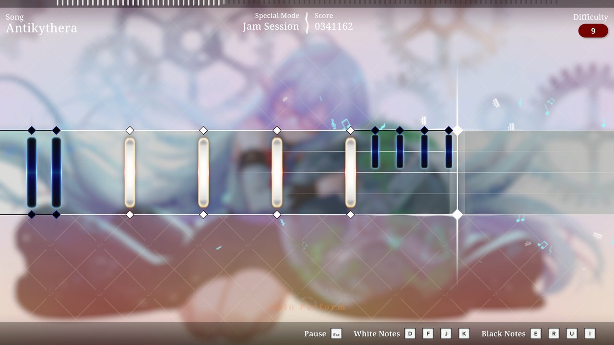
Task: Click the vertical white judgment line
Action: pyautogui.click(x=458, y=172)
